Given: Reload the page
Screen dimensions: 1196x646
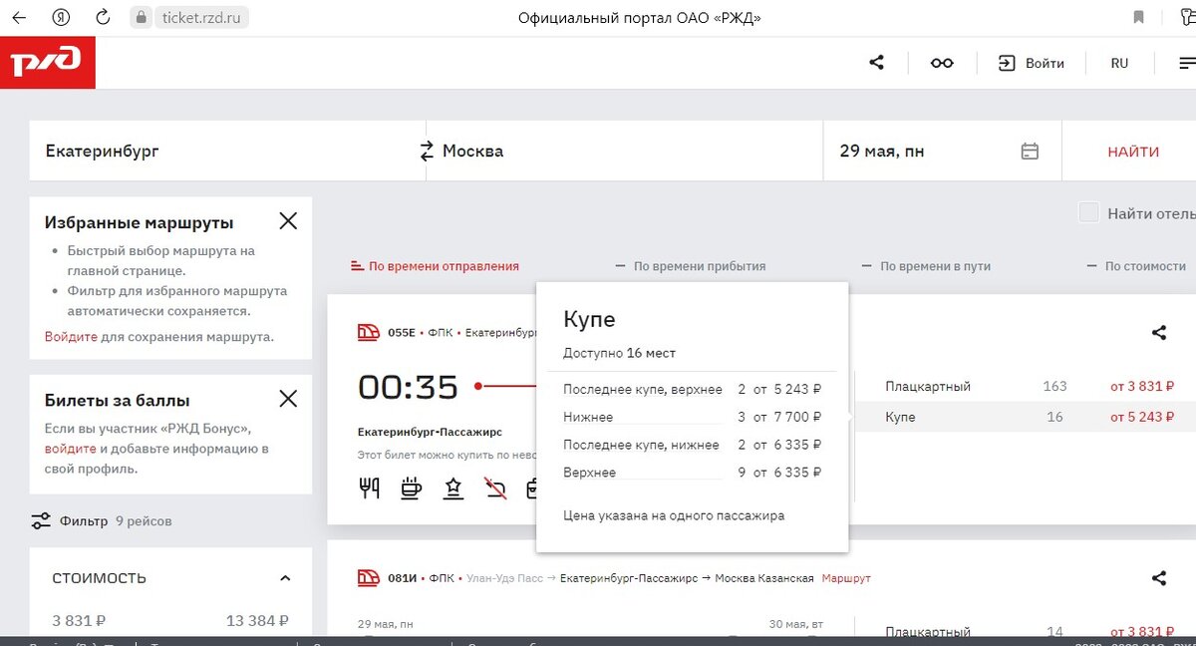Looking at the screenshot, I should 103,18.
